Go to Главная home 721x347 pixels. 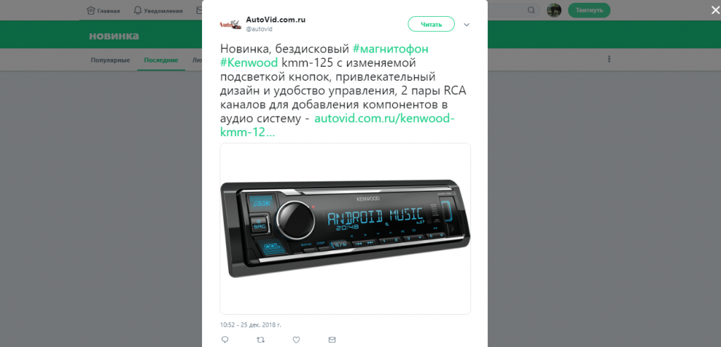(x=104, y=11)
